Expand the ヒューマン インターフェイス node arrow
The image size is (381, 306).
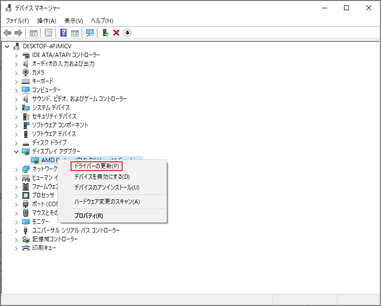coord(16,178)
